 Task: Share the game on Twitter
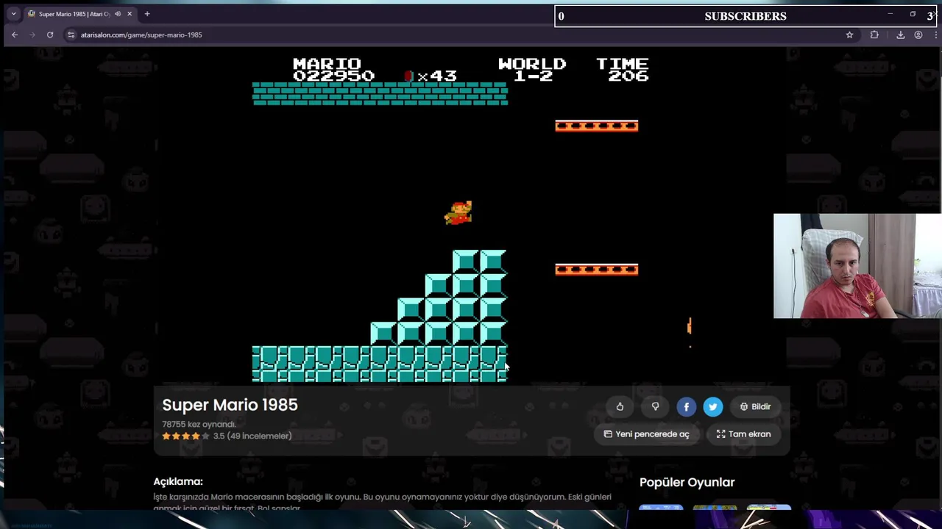(713, 406)
